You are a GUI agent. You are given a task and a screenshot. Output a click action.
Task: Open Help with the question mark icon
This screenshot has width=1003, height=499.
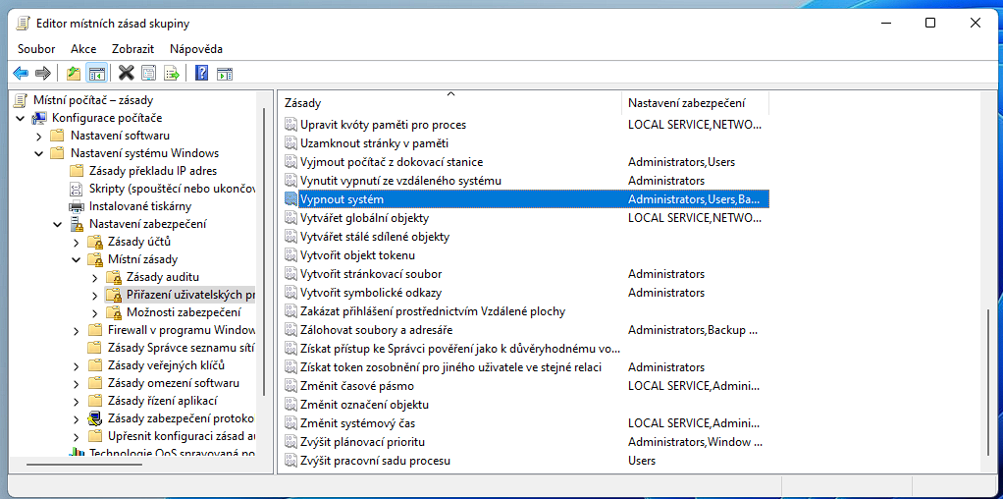click(x=201, y=73)
